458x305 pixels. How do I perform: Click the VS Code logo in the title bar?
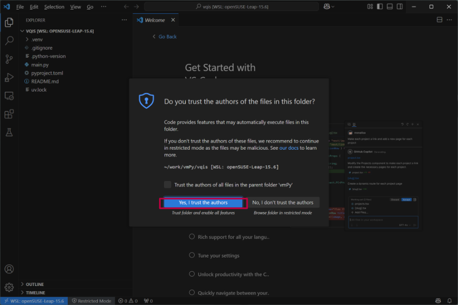tap(7, 6)
